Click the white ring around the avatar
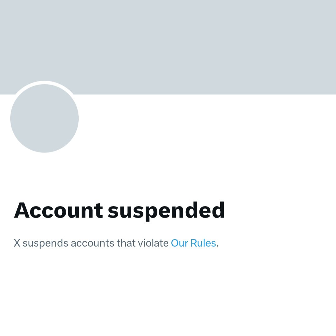Image resolution: width=336 pixels, height=336 pixels. click(44, 82)
